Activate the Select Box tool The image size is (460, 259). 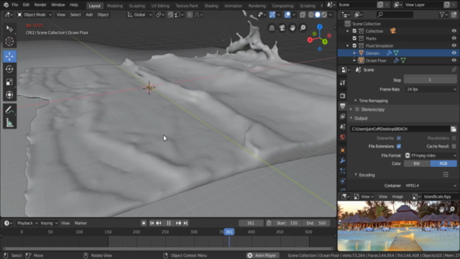tap(9, 29)
